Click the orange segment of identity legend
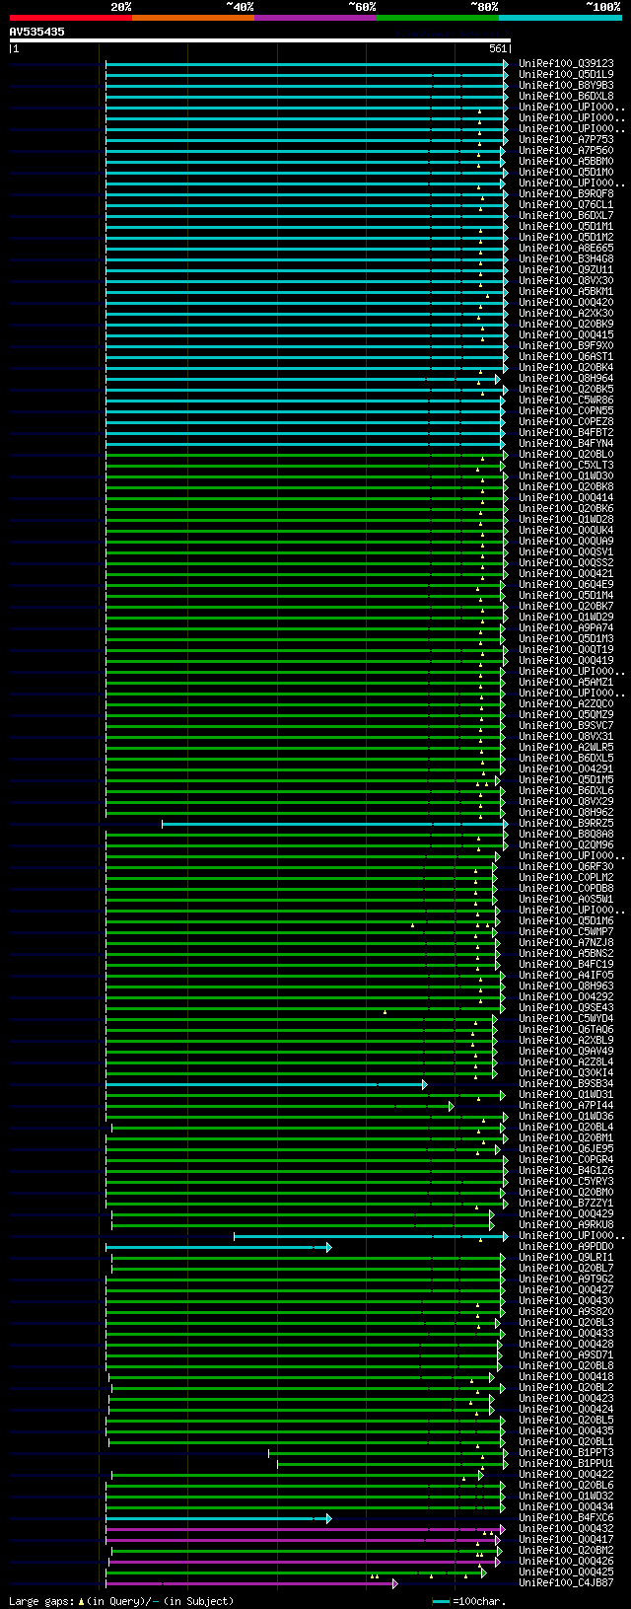 [192, 18]
